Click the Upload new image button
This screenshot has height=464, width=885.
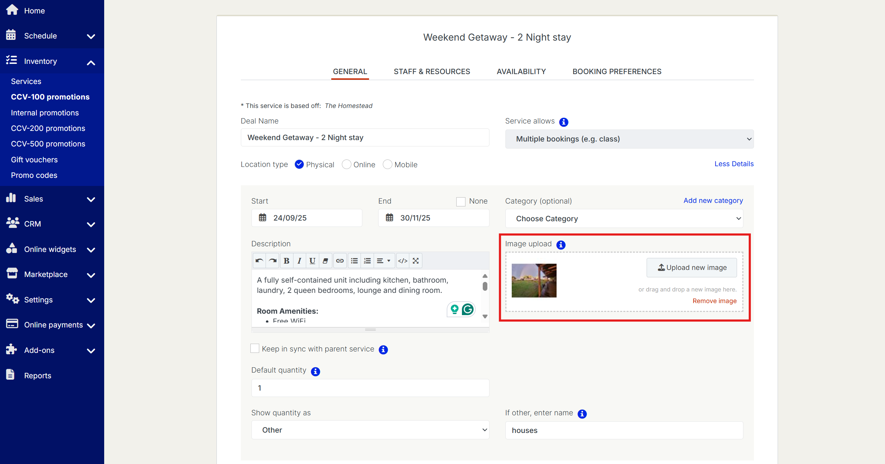691,267
